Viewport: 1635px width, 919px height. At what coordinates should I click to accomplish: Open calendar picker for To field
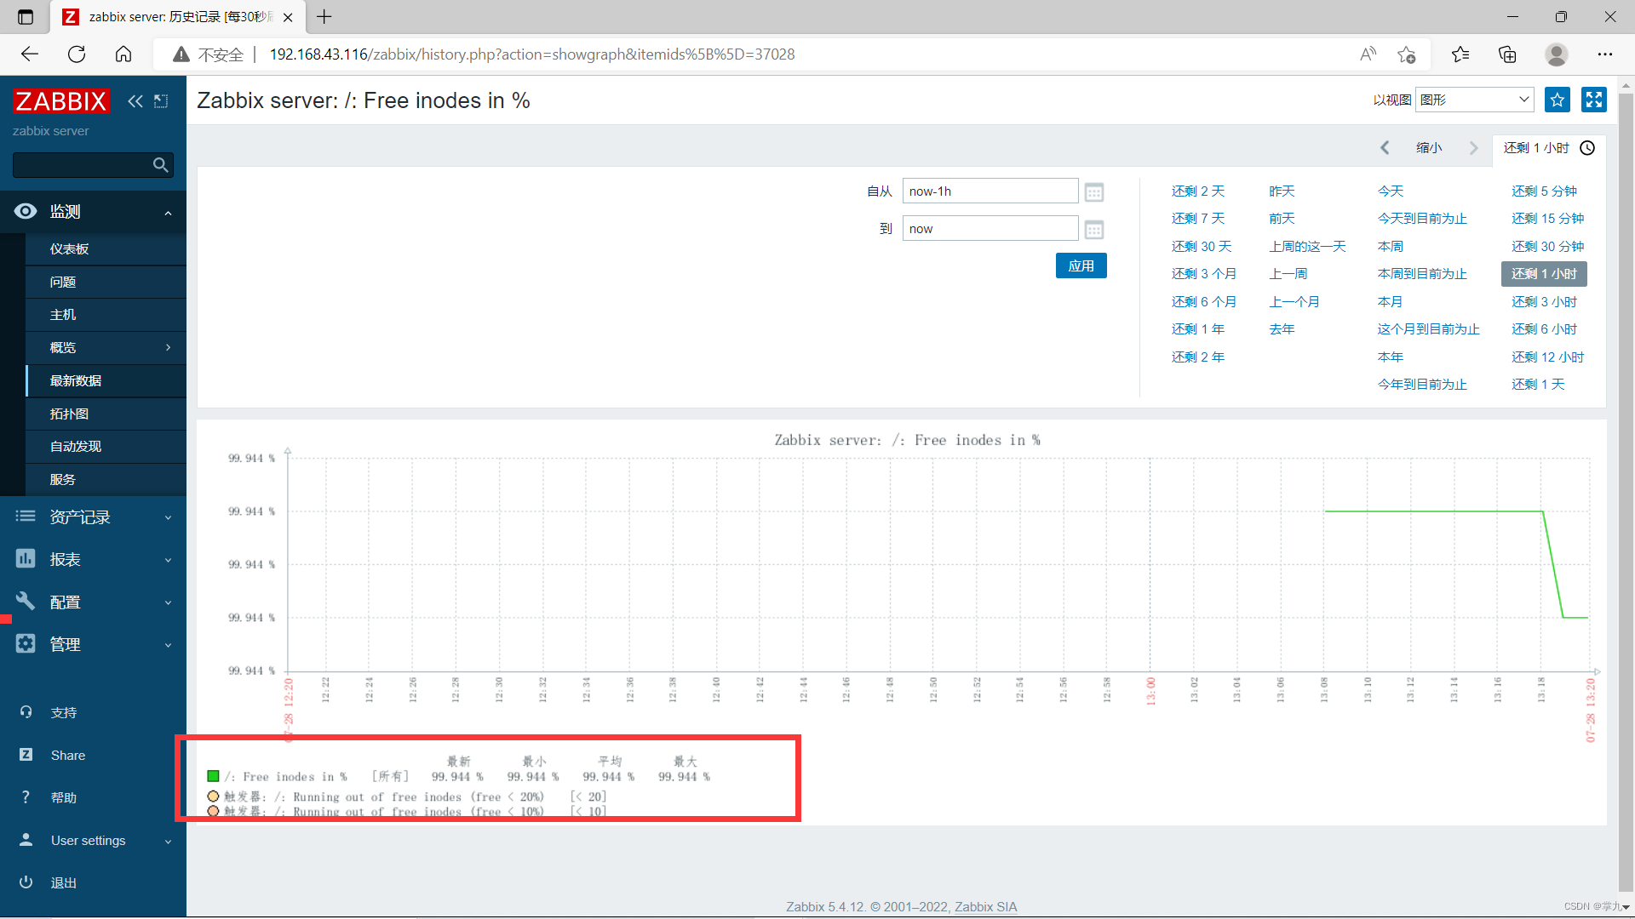click(x=1094, y=230)
